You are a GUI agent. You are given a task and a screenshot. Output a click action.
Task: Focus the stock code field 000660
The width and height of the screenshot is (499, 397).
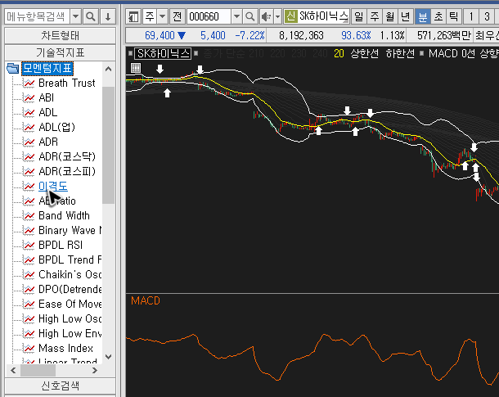pyautogui.click(x=209, y=16)
